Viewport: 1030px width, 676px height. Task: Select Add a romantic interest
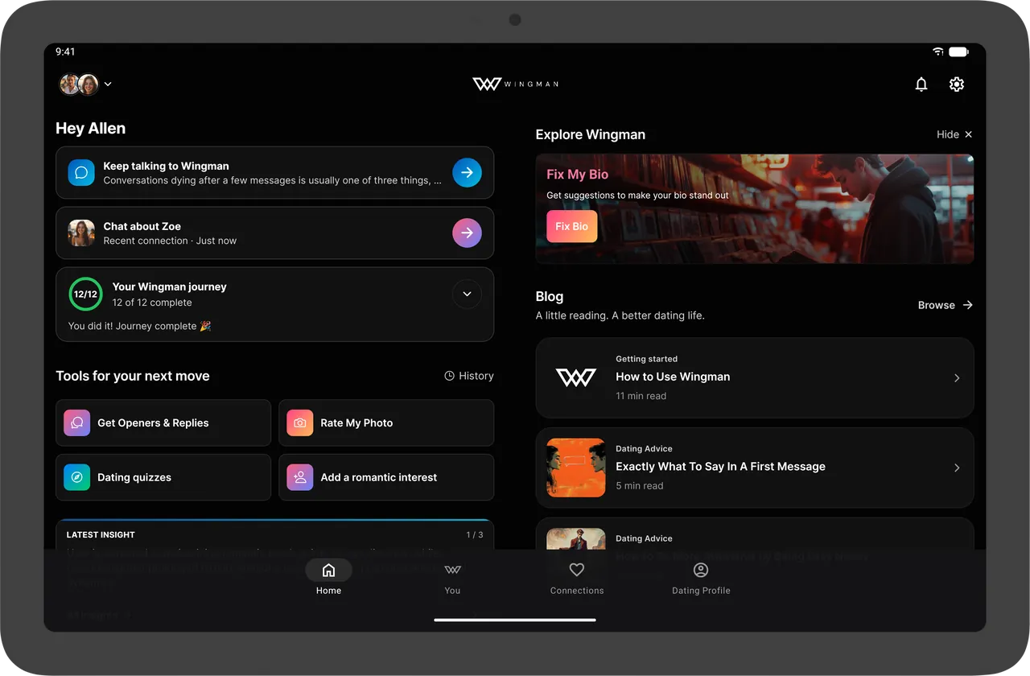[x=386, y=477]
